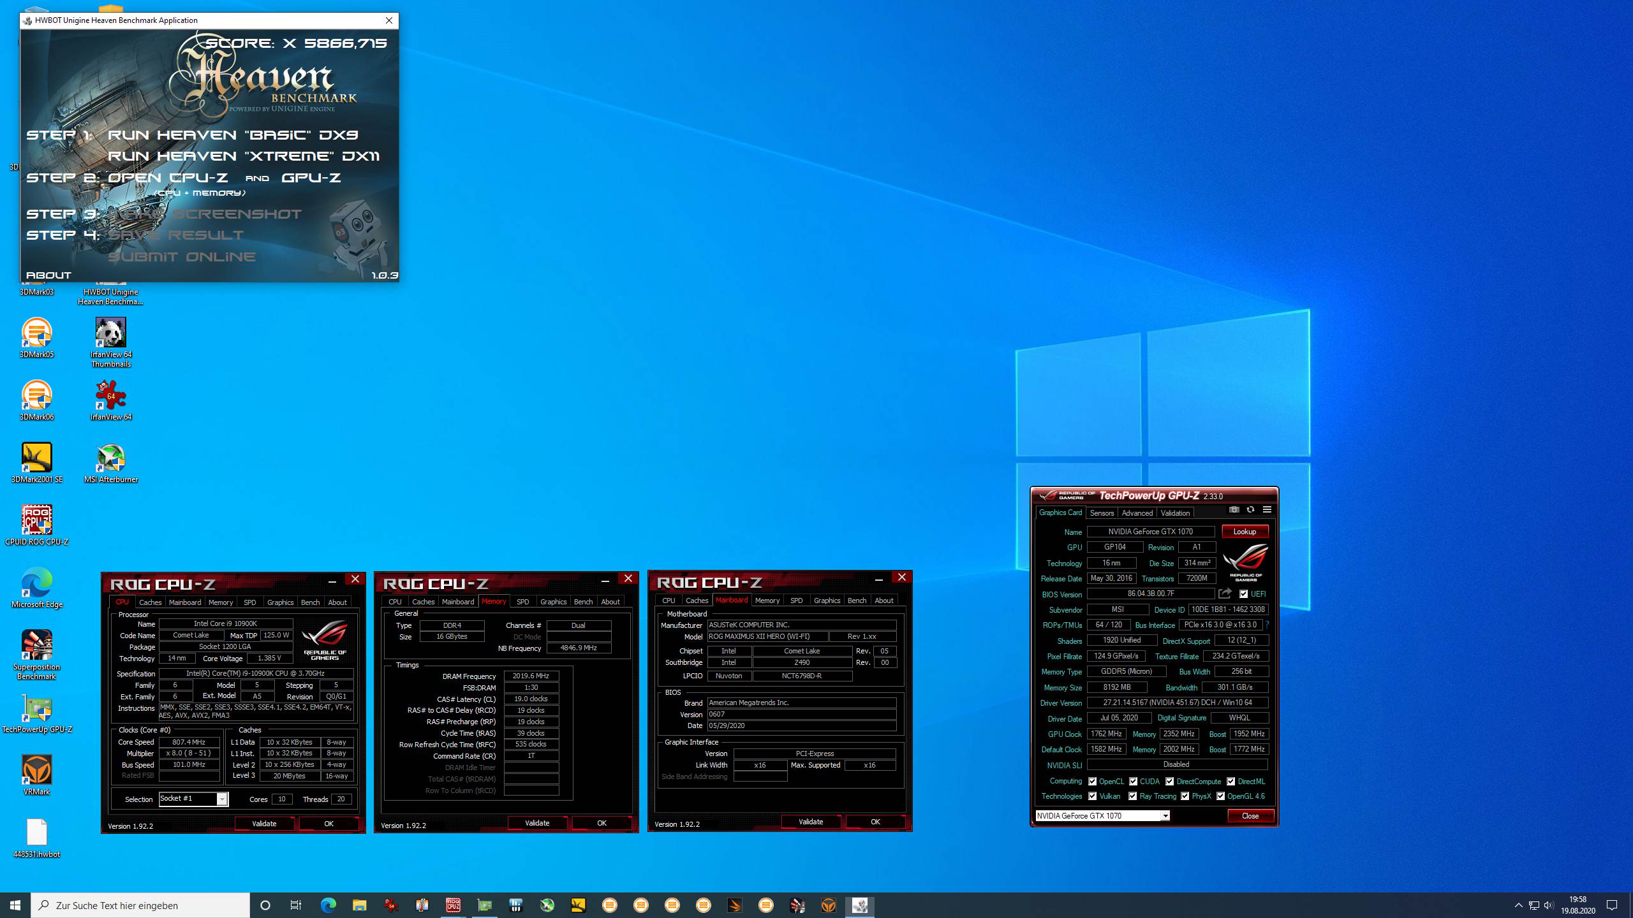This screenshot has height=918, width=1633.
Task: Click the Cortana circle on taskbar
Action: tap(265, 905)
